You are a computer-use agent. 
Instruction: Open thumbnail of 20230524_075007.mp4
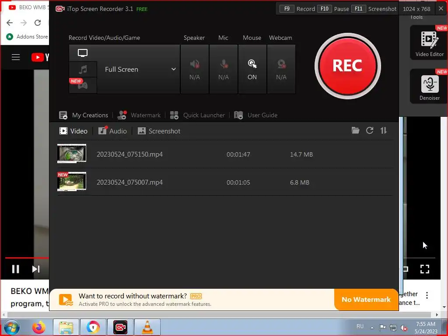pos(72,182)
